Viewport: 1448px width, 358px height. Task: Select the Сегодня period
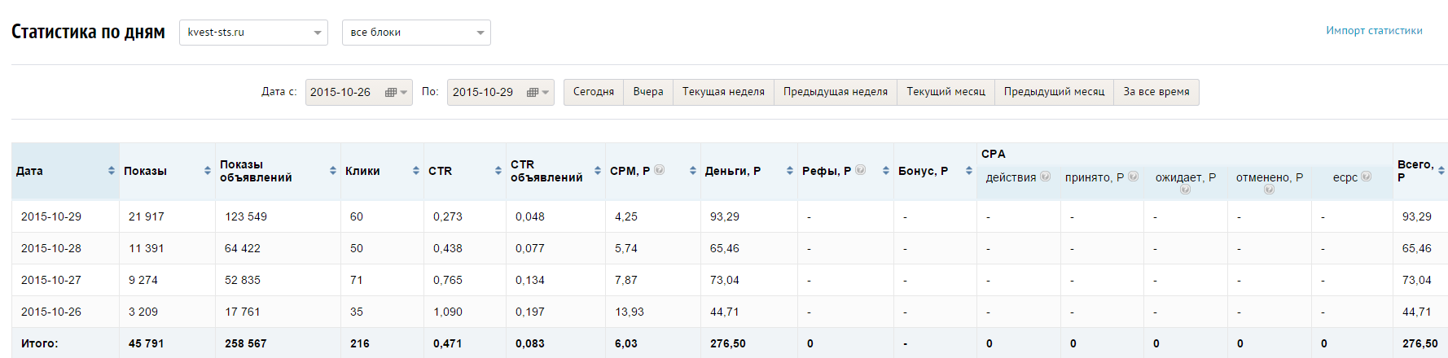point(594,92)
